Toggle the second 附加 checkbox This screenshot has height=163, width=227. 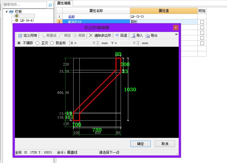point(202,27)
